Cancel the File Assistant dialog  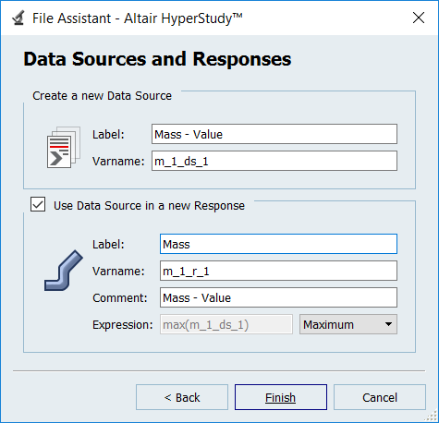tap(380, 397)
